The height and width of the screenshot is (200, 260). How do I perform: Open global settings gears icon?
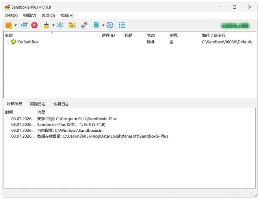tap(84, 25)
